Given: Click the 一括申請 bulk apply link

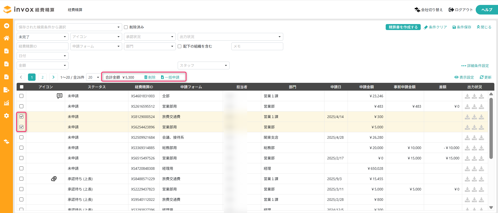Looking at the screenshot, I should tap(170, 77).
